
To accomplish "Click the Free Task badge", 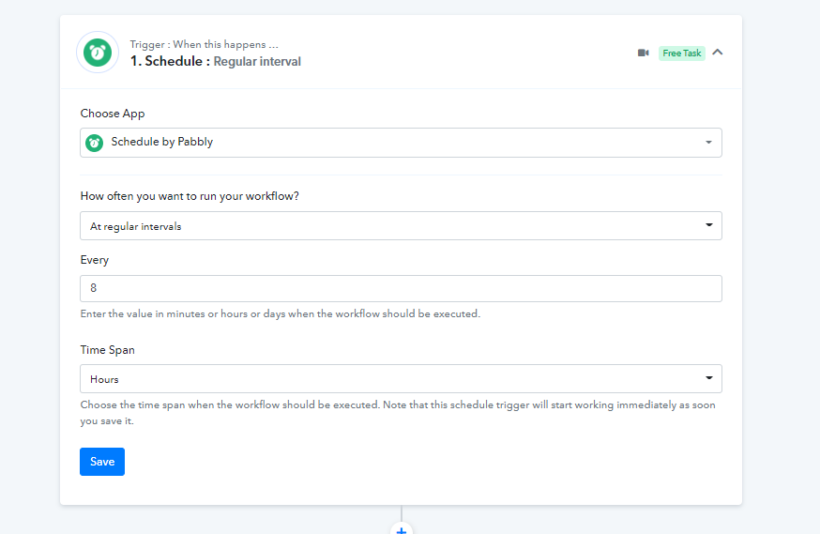I will click(x=681, y=53).
